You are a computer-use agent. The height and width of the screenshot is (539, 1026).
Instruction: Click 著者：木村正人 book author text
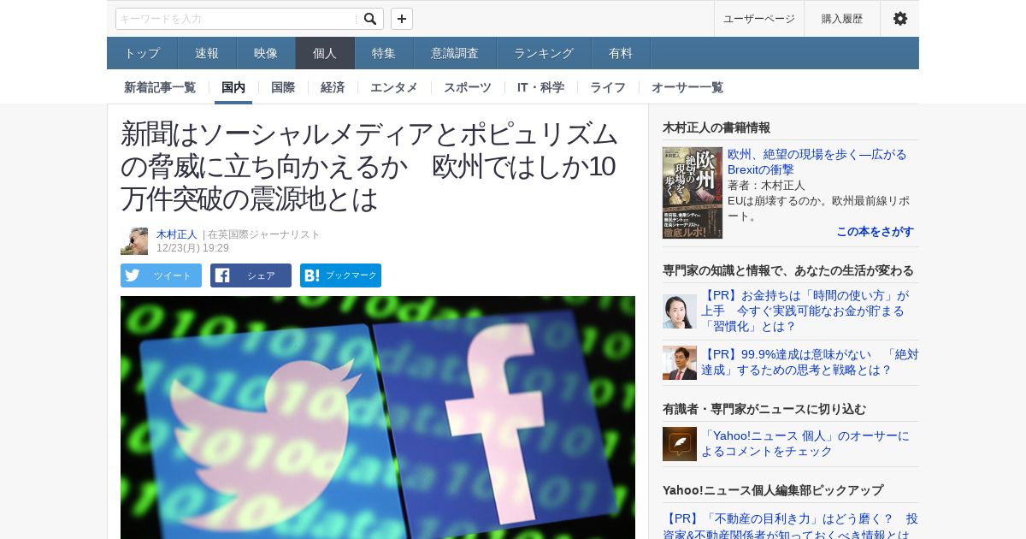point(766,185)
